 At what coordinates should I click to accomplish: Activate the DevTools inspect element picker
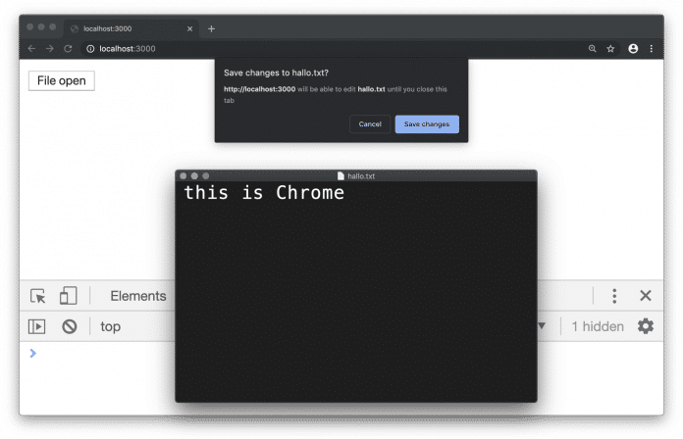38,296
